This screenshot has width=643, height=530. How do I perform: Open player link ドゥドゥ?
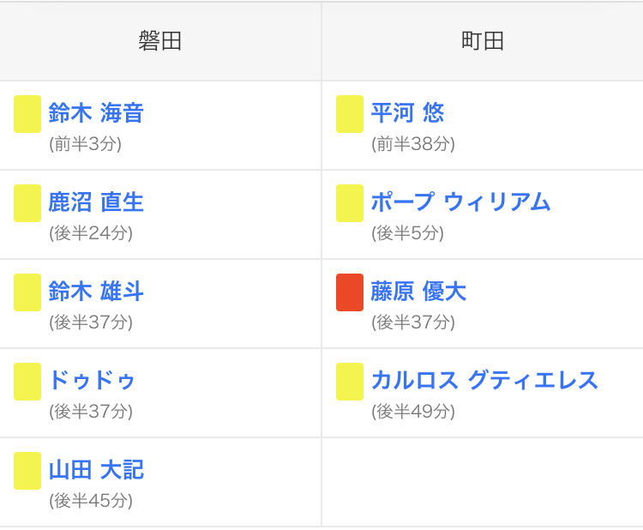(x=92, y=381)
